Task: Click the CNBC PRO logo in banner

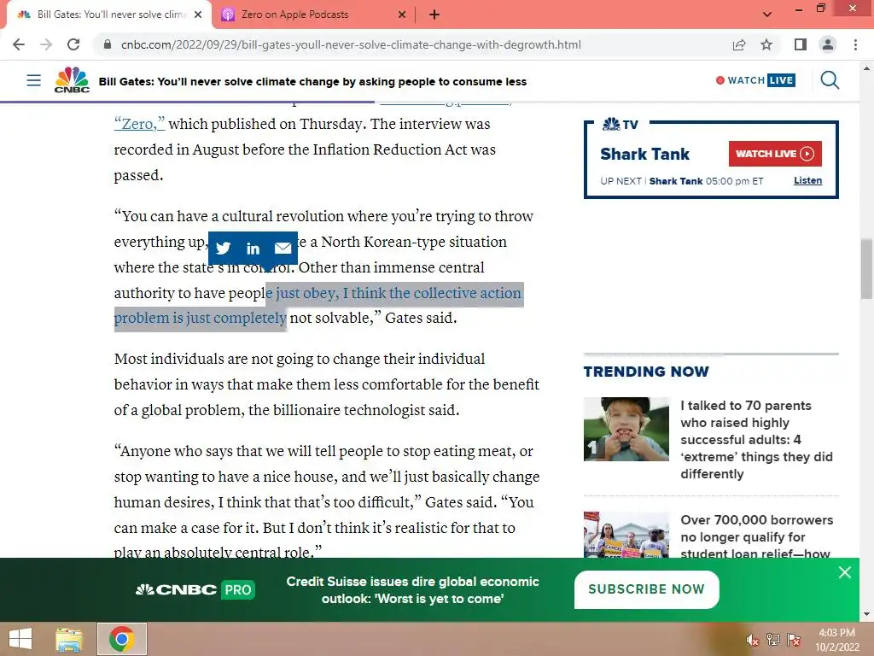Action: coord(195,589)
